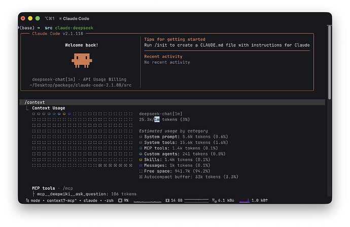
Task: Click the 'Context Usage' heading
Action: pyautogui.click(x=49, y=108)
